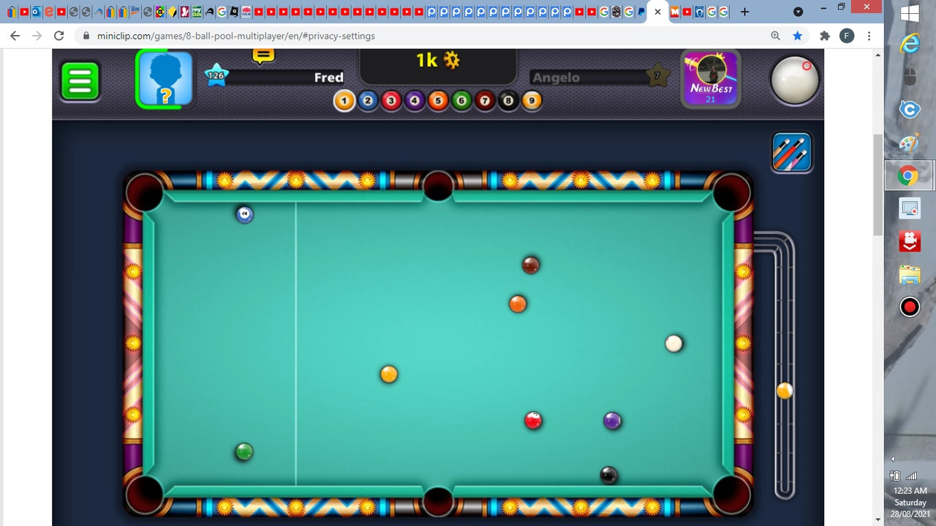Screen dimensions: 936x526
Task: Click the Chrome icon in the taskbar
Action: click(909, 175)
